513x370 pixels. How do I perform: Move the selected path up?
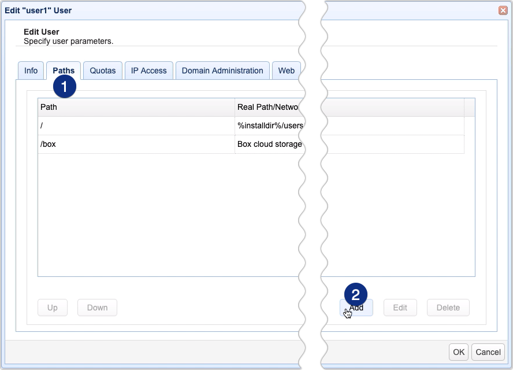52,308
